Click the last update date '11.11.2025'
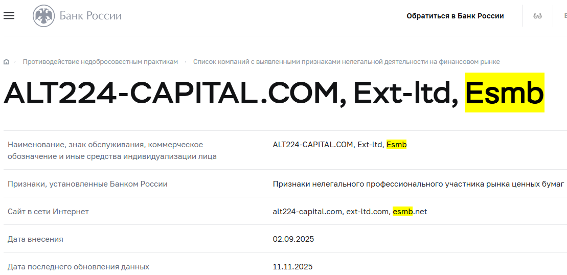The height and width of the screenshot is (275, 567). tap(292, 267)
